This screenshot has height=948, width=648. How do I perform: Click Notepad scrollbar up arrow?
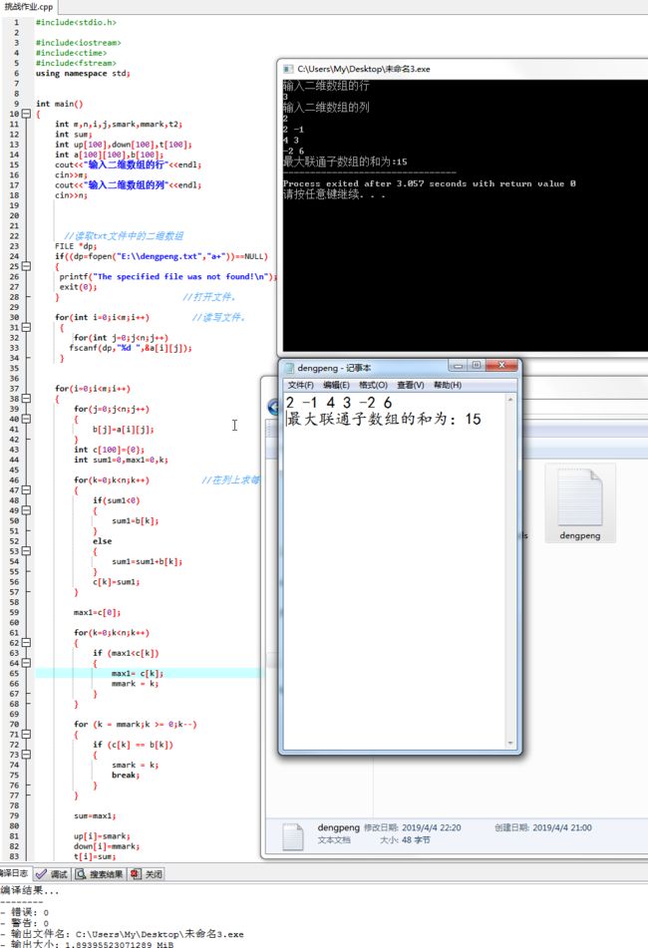click(x=510, y=400)
